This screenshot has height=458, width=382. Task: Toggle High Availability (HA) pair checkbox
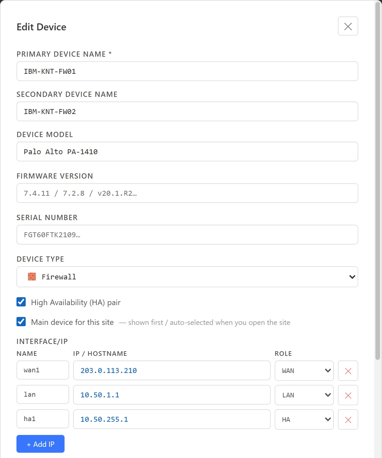point(21,302)
